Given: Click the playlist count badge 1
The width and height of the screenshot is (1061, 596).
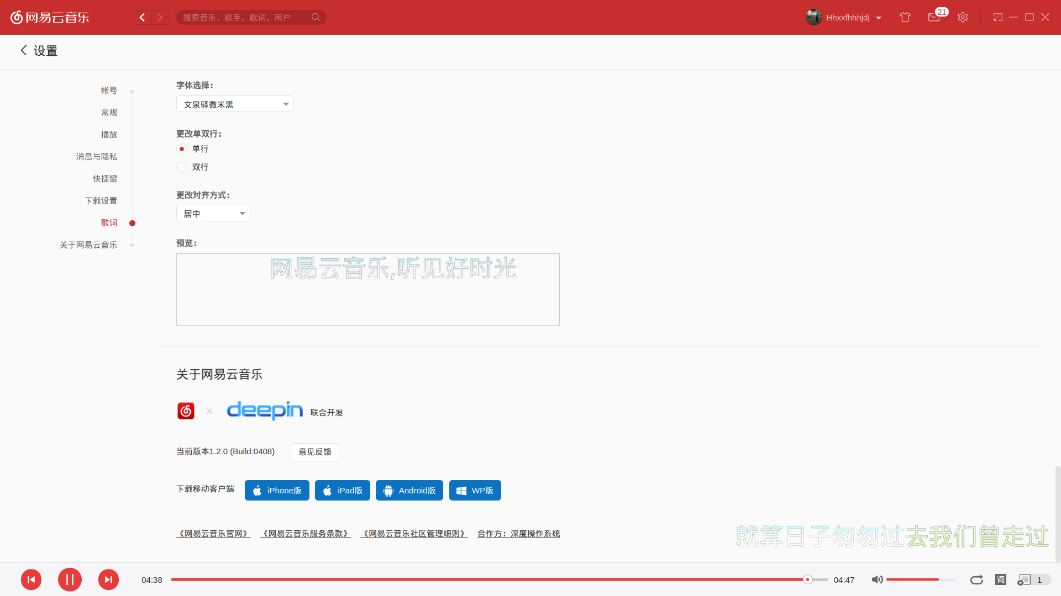Looking at the screenshot, I should pos(1039,580).
